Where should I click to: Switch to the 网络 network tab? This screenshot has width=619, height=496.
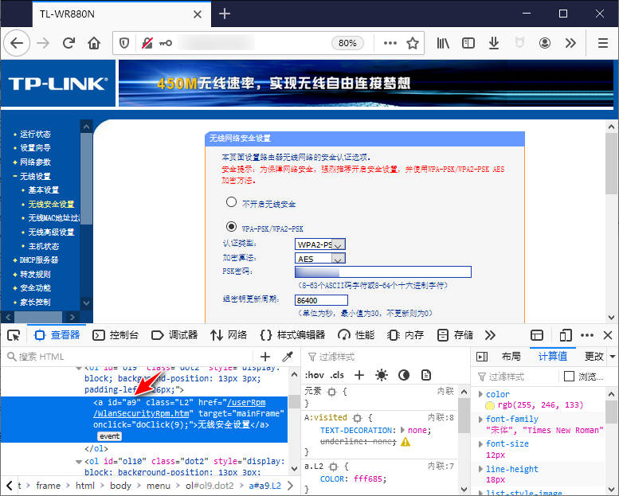[229, 335]
